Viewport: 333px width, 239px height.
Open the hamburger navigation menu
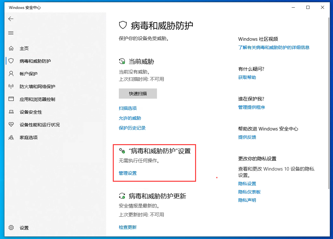(11, 33)
